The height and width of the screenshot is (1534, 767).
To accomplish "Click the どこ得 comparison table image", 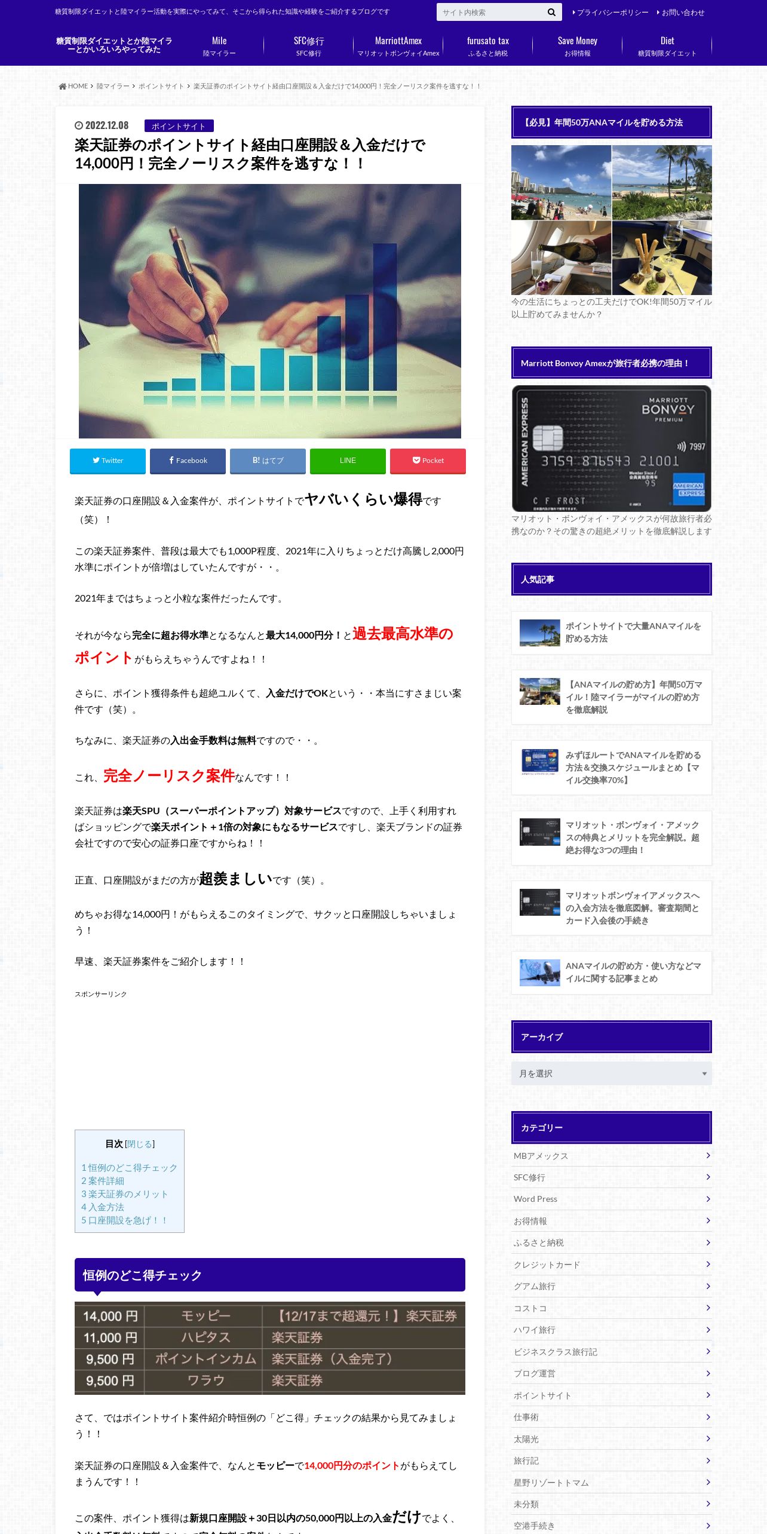I will (x=270, y=1348).
